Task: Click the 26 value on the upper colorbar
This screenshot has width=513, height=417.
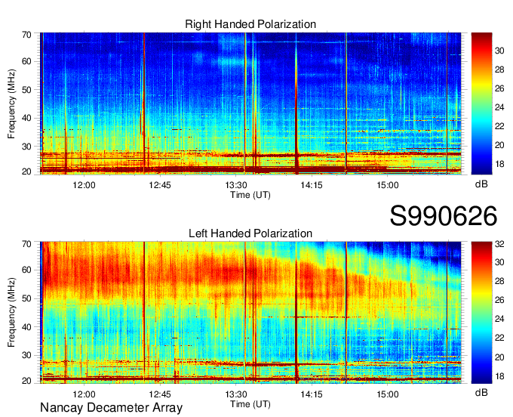Action: pyautogui.click(x=499, y=88)
